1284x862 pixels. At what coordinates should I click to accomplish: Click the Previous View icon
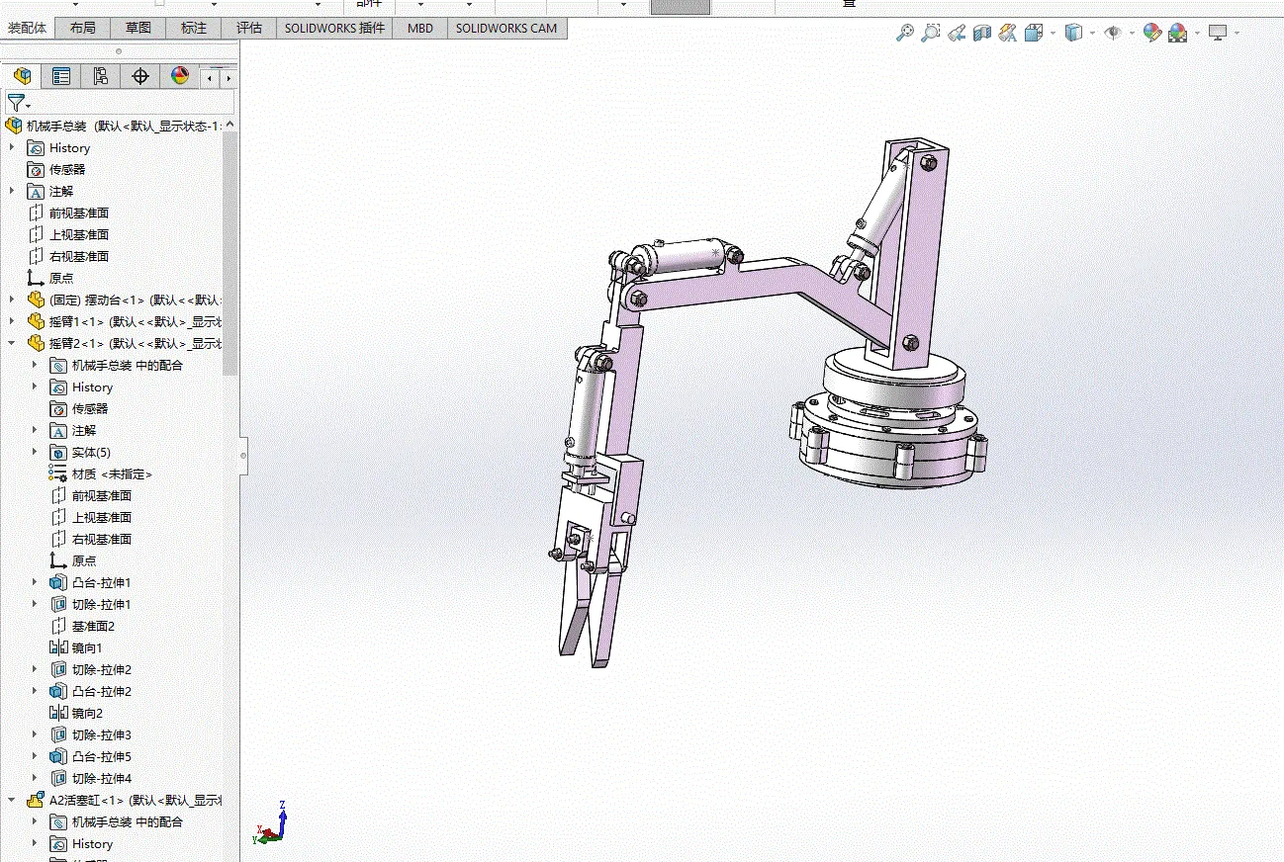click(956, 34)
